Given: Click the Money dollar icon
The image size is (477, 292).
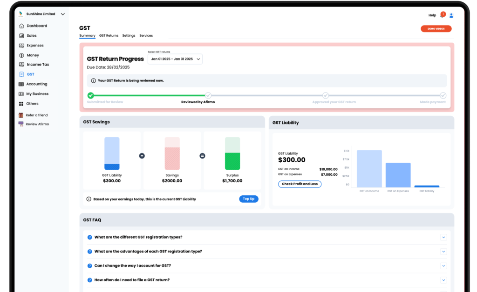Looking at the screenshot, I should pos(21,55).
